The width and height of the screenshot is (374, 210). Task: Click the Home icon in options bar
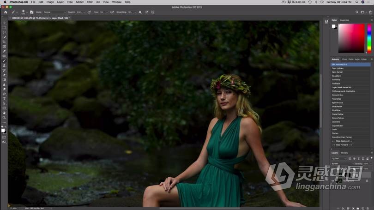6,12
